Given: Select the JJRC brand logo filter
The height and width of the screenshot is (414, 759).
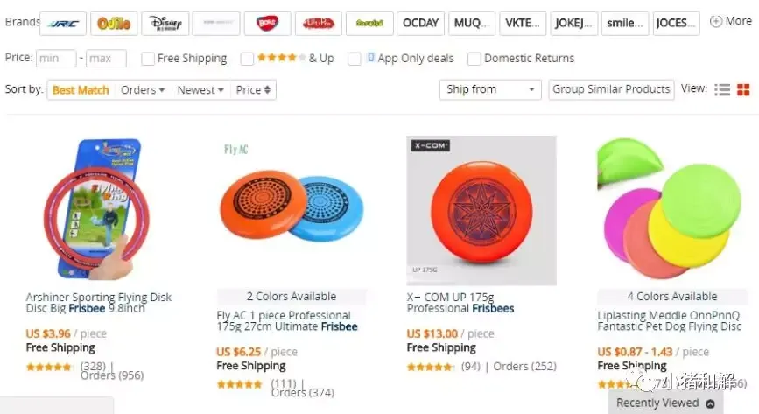Looking at the screenshot, I should pyautogui.click(x=63, y=24).
